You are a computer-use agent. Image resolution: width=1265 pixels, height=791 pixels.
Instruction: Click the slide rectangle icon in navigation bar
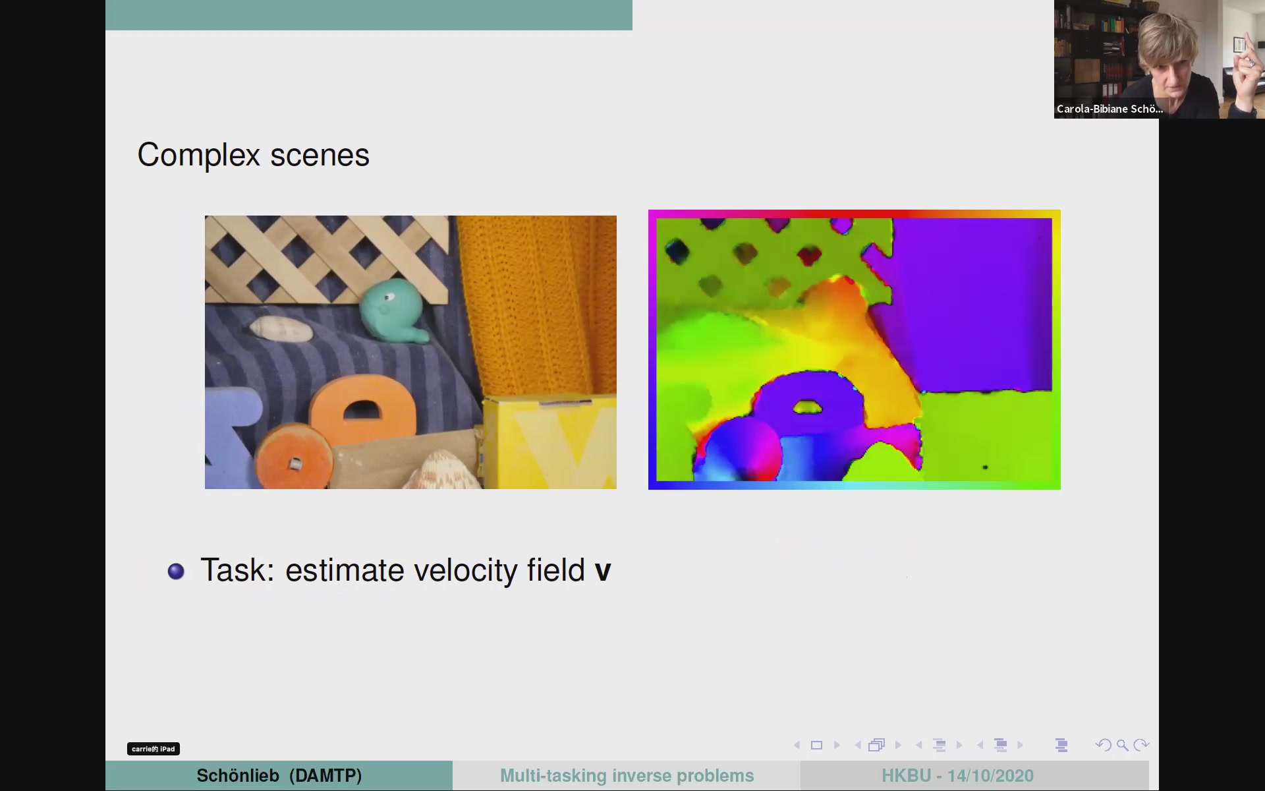(x=816, y=745)
